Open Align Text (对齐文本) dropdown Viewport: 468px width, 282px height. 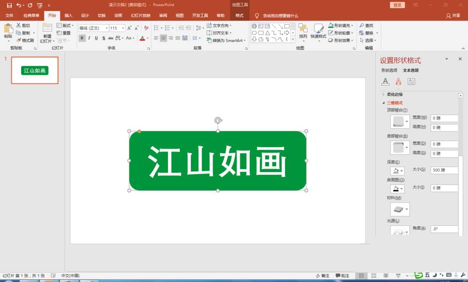click(x=219, y=33)
